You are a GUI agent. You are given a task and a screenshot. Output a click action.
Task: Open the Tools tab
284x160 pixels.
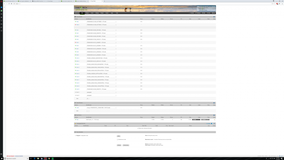[117, 13]
